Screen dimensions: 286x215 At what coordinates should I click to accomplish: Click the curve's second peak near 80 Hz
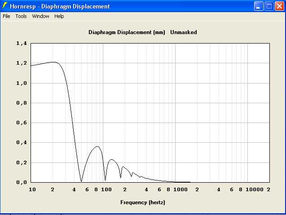click(97, 146)
